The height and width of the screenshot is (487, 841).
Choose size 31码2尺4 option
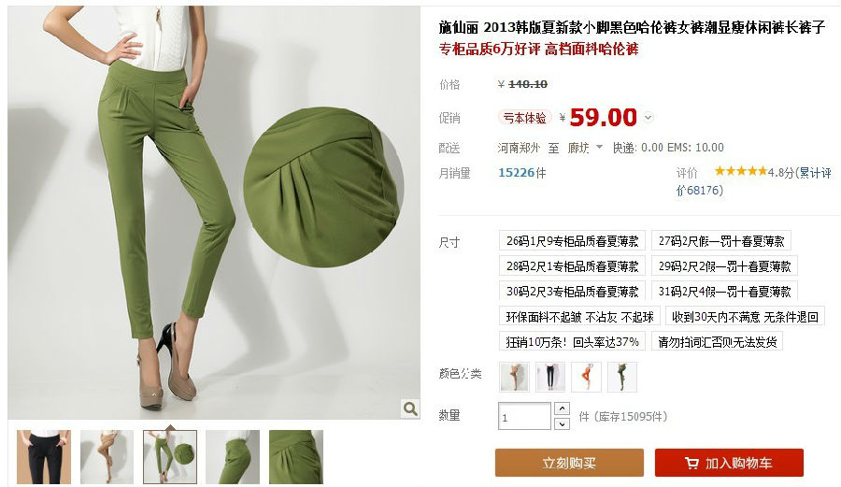tap(724, 292)
